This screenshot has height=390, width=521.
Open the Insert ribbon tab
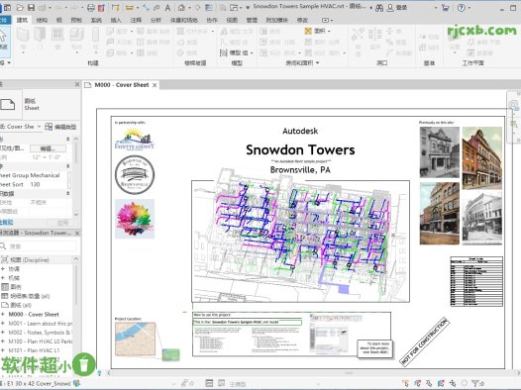click(x=116, y=20)
